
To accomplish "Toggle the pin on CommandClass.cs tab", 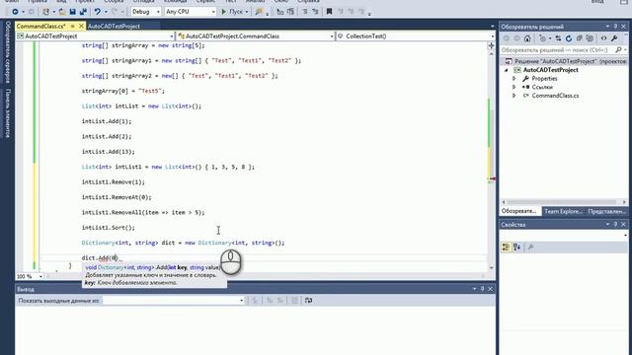I will [x=72, y=26].
